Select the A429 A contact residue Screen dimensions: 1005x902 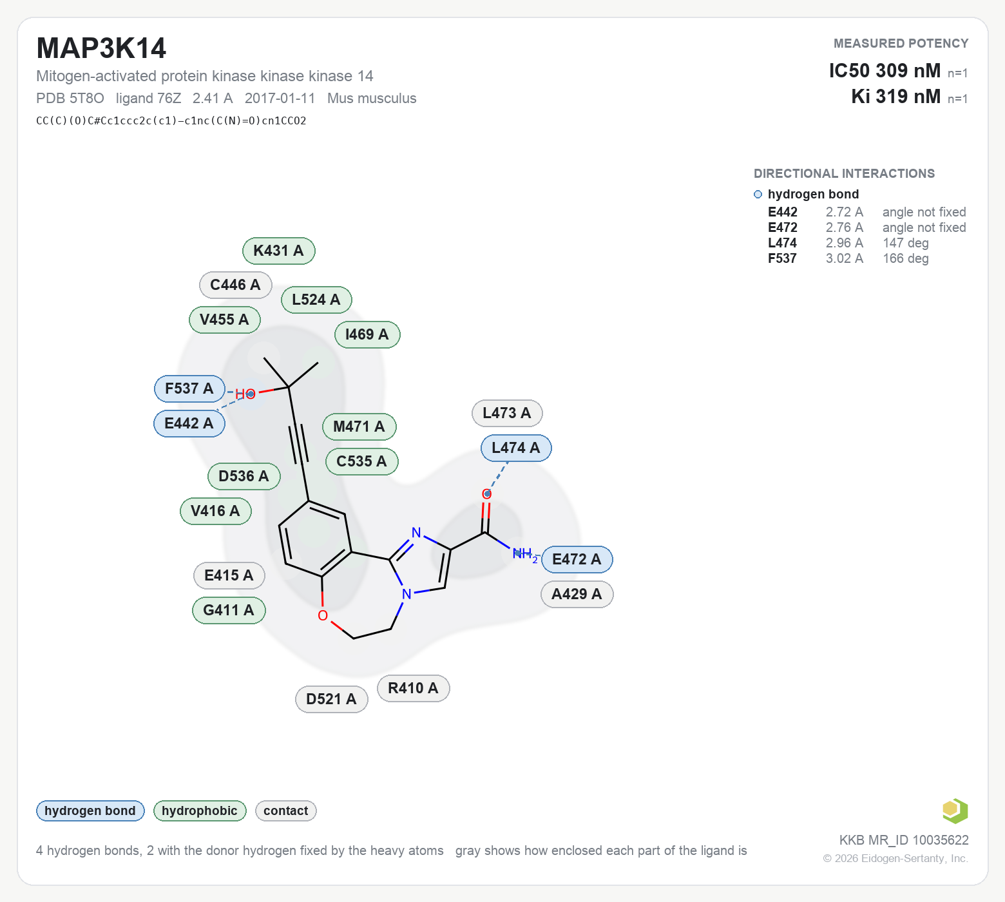click(x=577, y=594)
